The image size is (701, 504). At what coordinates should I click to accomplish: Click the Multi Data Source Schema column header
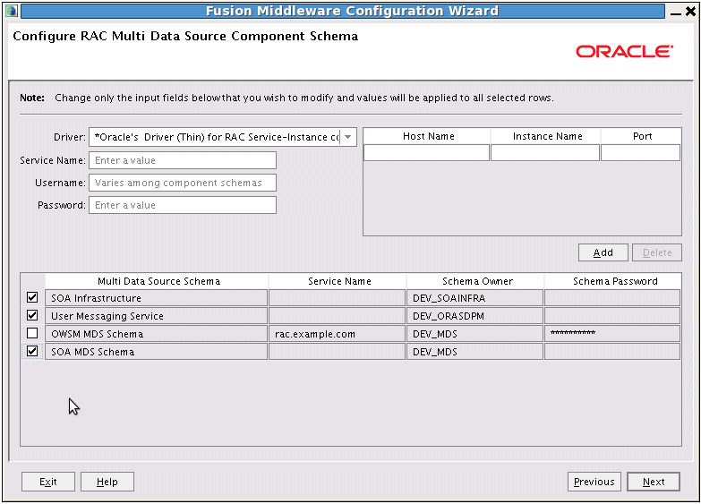157,281
